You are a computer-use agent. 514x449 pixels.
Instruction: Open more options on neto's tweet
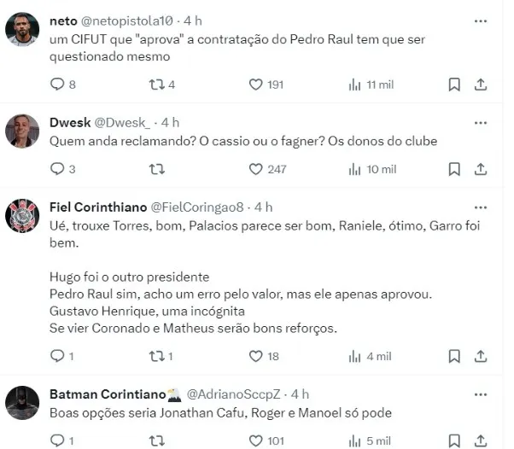click(x=481, y=20)
